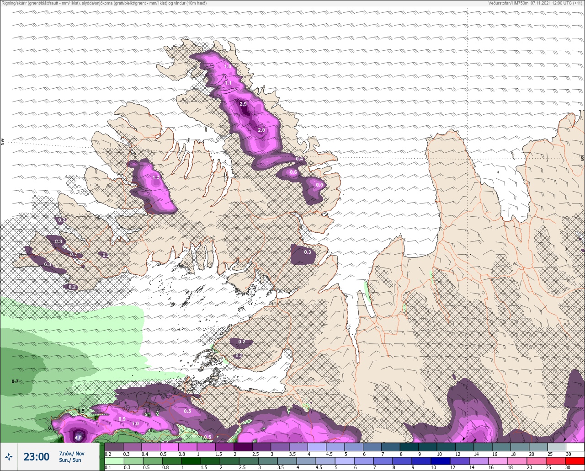Pick the white swatch above 30 in the top legend row

pos(575,447)
